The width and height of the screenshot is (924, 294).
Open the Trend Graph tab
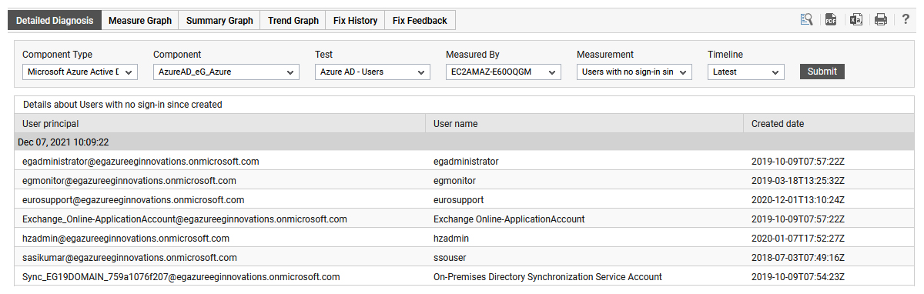coord(293,21)
